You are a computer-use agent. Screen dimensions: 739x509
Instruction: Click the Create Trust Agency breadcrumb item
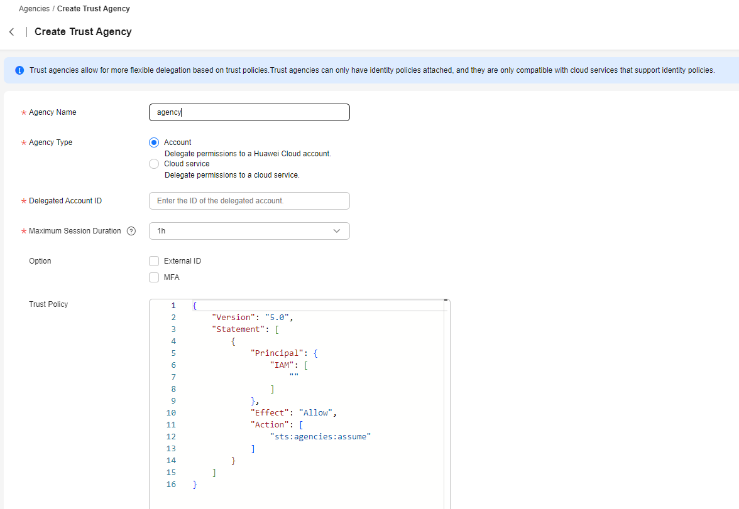(94, 9)
